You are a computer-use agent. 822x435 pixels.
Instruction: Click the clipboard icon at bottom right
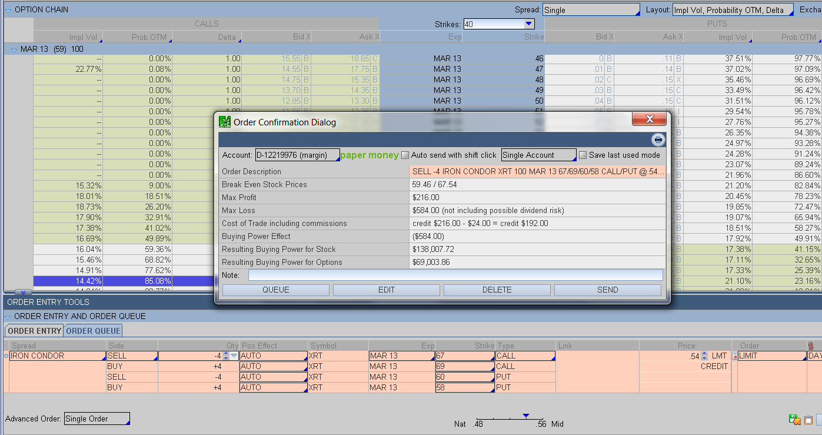808,420
